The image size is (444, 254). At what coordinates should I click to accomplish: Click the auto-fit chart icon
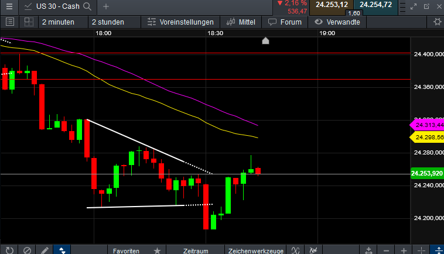point(368,250)
